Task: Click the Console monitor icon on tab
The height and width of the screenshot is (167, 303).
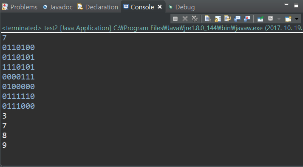Action: coord(126,7)
